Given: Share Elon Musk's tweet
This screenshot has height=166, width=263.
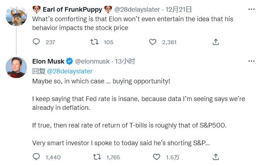Looking at the screenshot, I should pyautogui.click(x=216, y=156).
